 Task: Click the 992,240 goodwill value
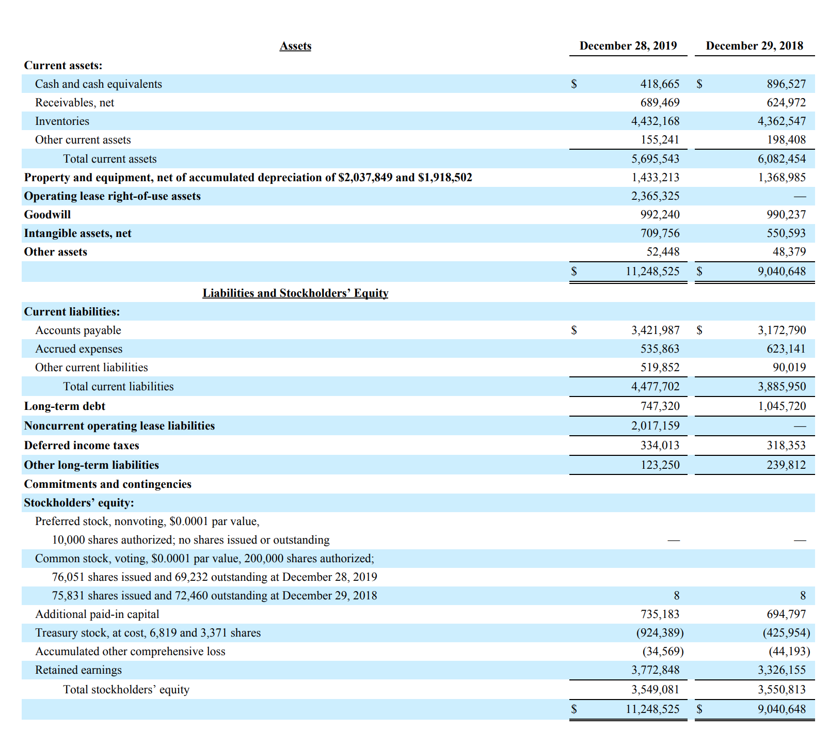click(x=660, y=215)
